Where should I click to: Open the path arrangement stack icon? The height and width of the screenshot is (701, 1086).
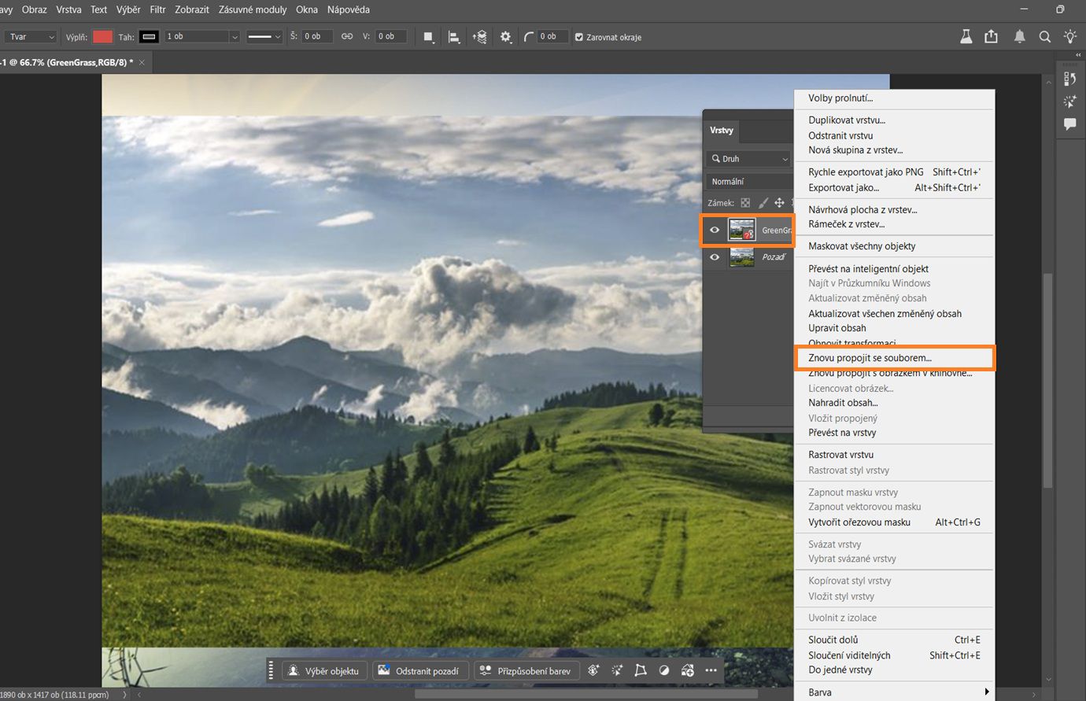[479, 37]
